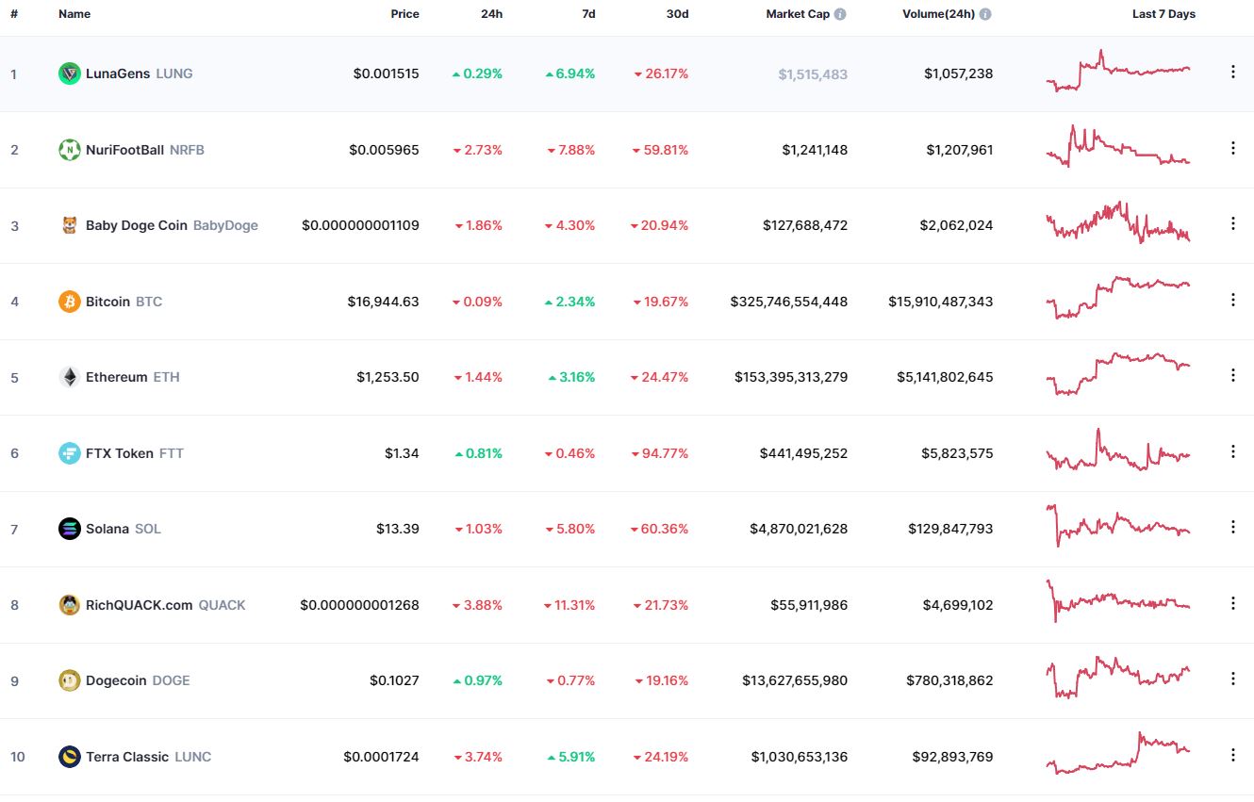Open the three-dot menu for Baby Doge Coin
Viewport: 1254px width, 802px height.
tap(1232, 223)
